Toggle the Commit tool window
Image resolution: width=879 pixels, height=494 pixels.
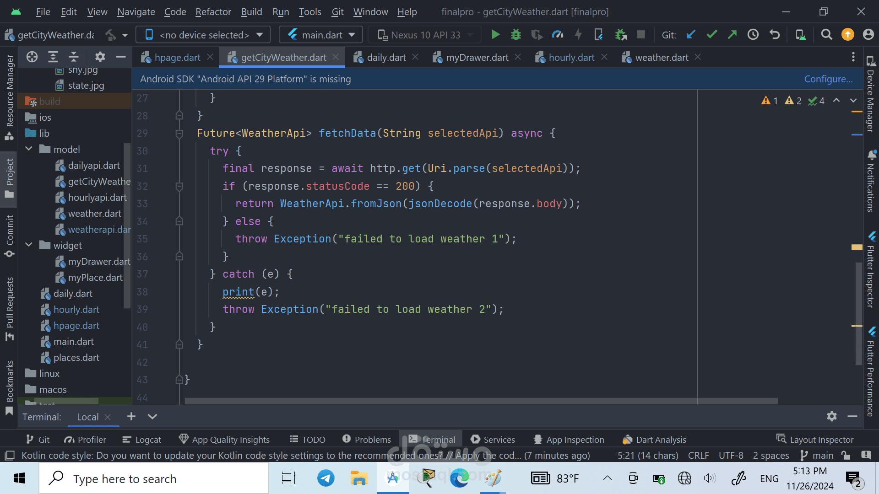(x=10, y=236)
